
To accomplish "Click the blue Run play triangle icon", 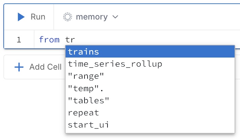I will point(21,17).
